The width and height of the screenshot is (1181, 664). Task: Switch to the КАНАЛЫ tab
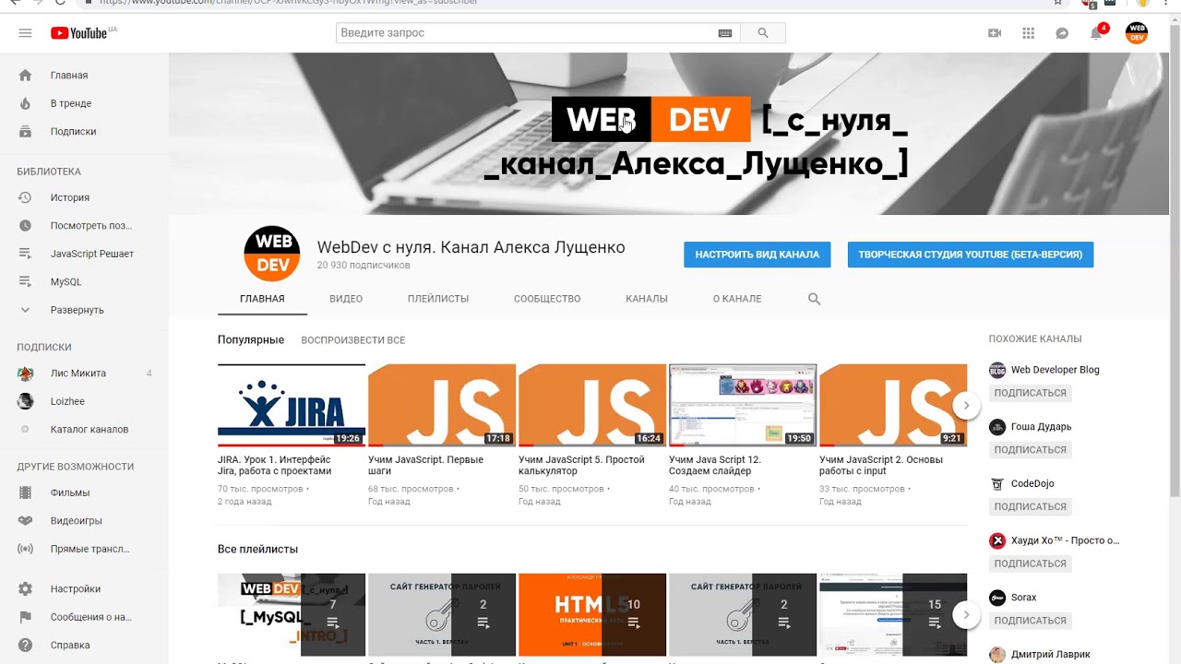pyautogui.click(x=647, y=299)
